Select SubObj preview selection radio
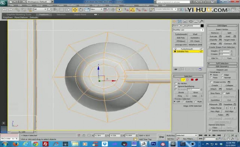Screen dimensions: 240x147 184,102
